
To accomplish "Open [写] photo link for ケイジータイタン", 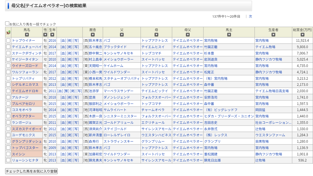I will [76, 59].
